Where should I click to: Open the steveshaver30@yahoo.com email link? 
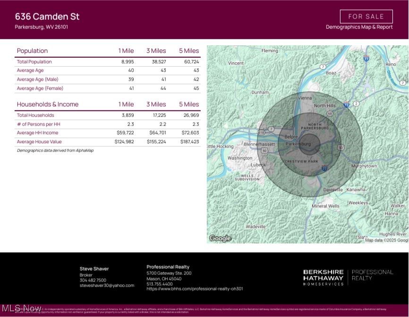pyautogui.click(x=106, y=285)
